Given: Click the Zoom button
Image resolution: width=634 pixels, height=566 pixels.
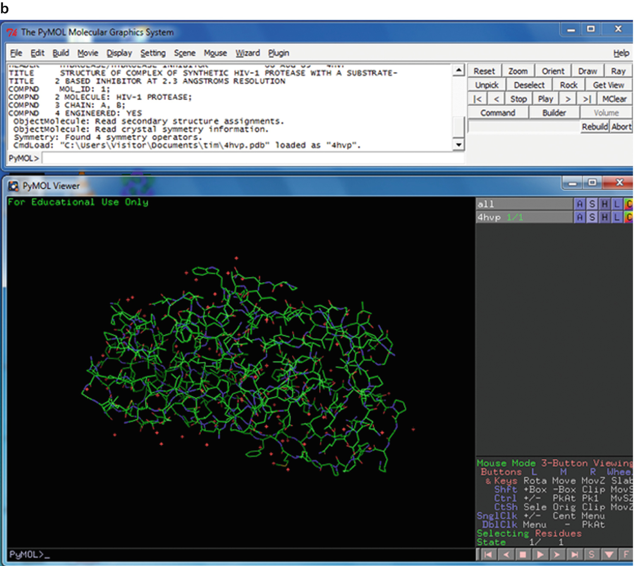Looking at the screenshot, I should [518, 71].
